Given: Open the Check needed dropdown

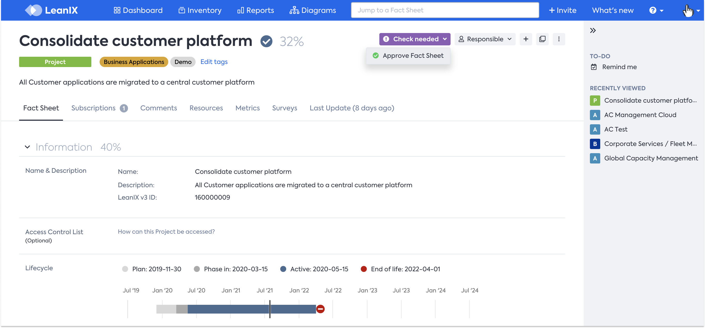Looking at the screenshot, I should coord(414,39).
